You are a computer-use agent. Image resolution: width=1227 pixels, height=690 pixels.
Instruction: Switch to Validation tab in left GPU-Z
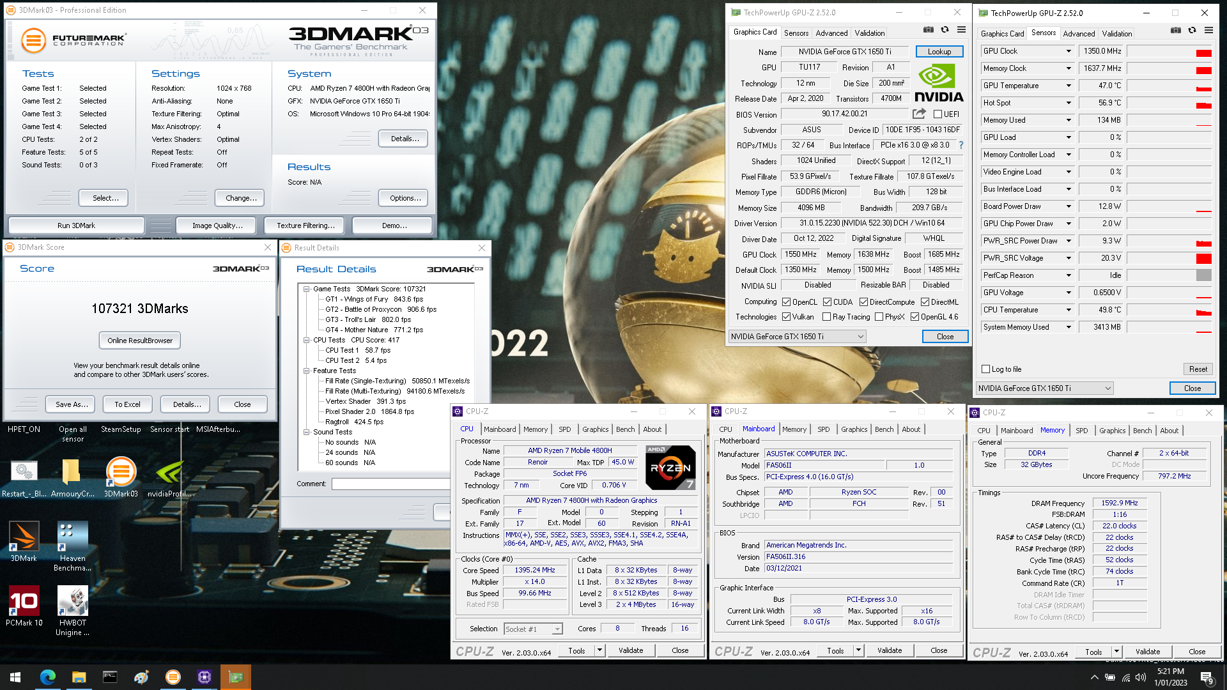click(x=870, y=33)
